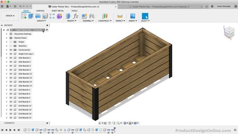Open timeline settings gear icon
The image size is (238, 134).
coord(235,130)
